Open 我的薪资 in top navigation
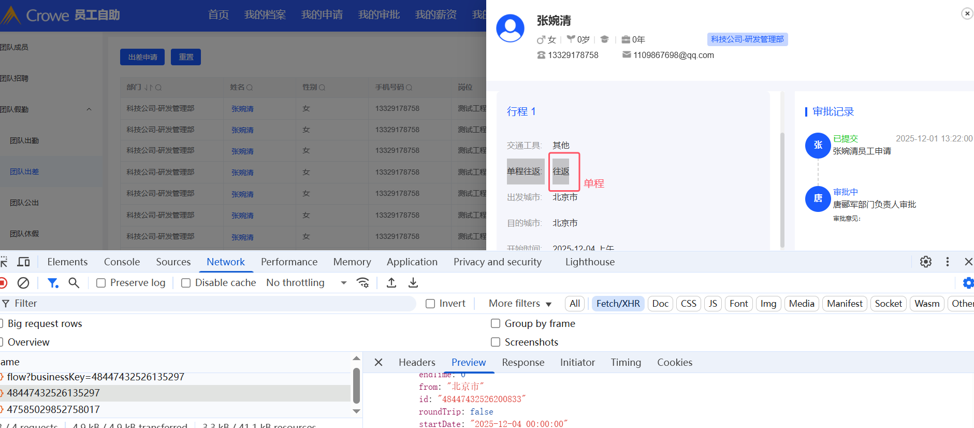 [435, 15]
